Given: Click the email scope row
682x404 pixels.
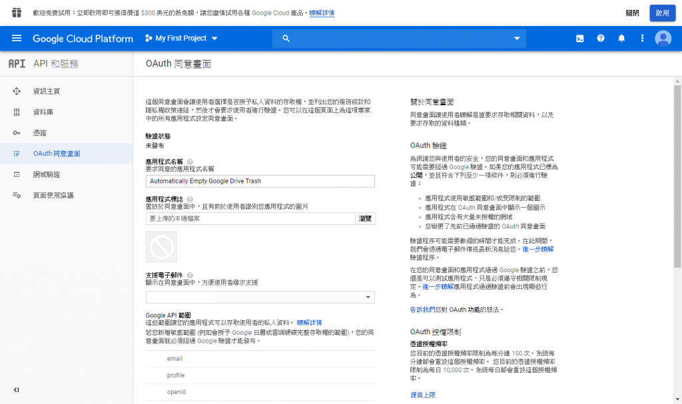Looking at the screenshot, I should click(260, 359).
